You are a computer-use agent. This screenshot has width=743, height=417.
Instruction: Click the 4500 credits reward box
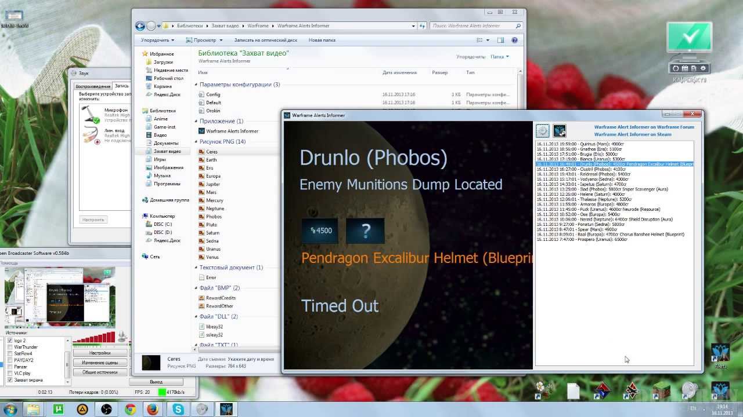tap(320, 231)
